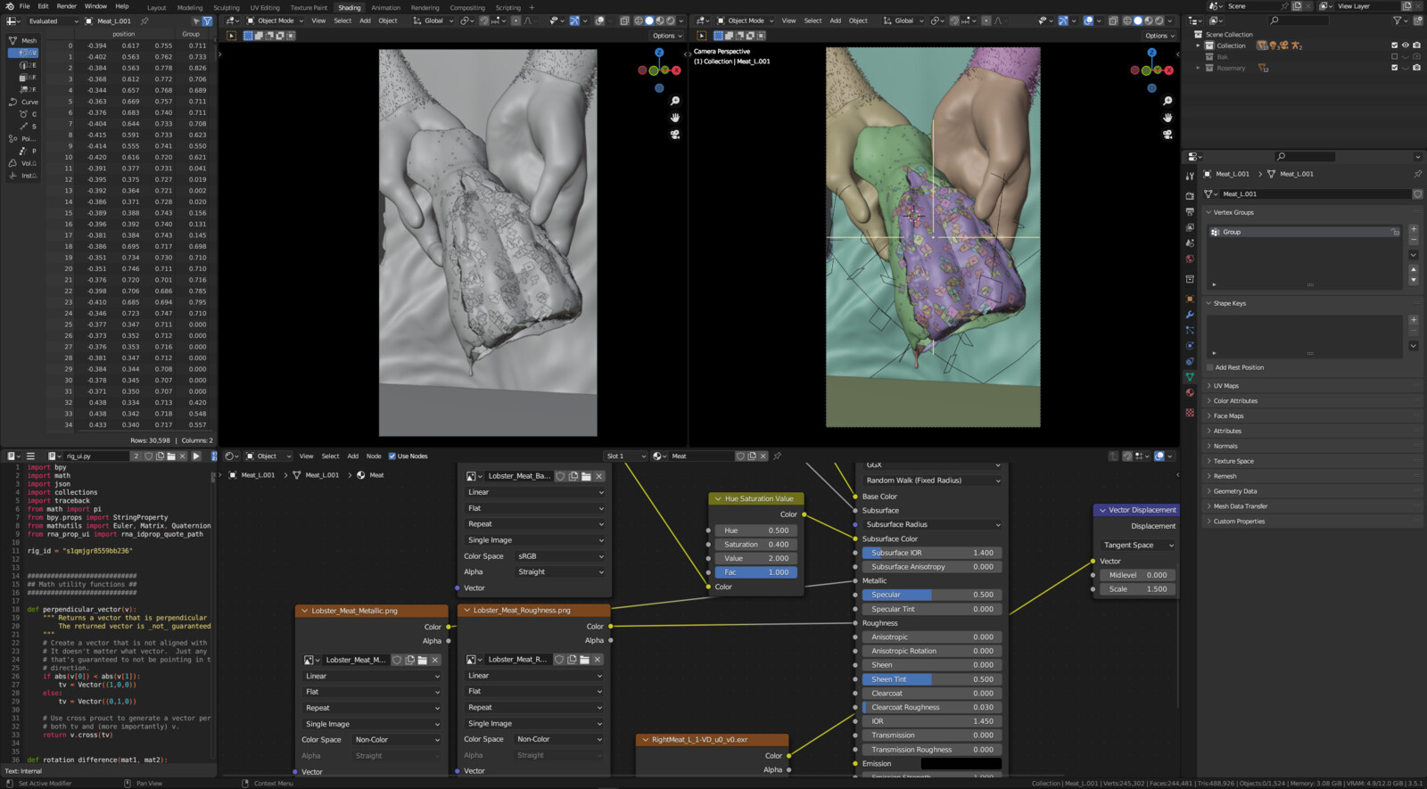The image size is (1427, 789).
Task: Open the left viewport Object Mode dropdown
Action: point(274,21)
